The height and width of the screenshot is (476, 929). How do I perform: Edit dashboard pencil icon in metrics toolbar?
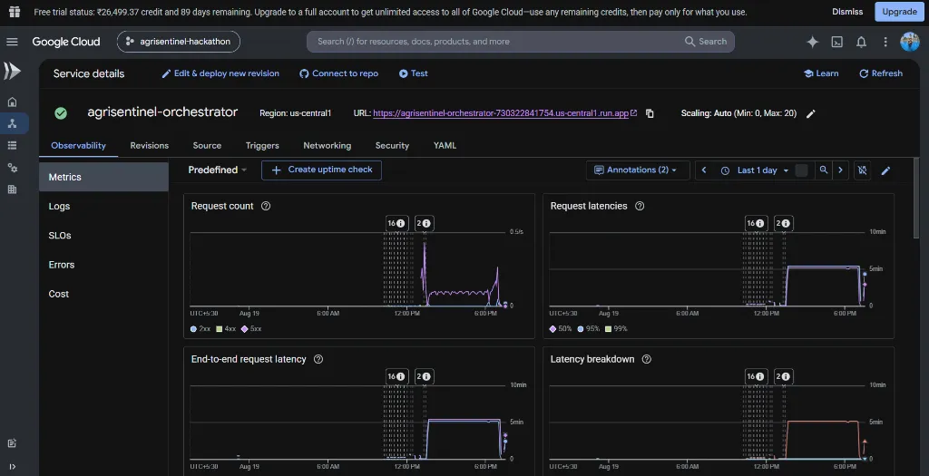(x=885, y=170)
